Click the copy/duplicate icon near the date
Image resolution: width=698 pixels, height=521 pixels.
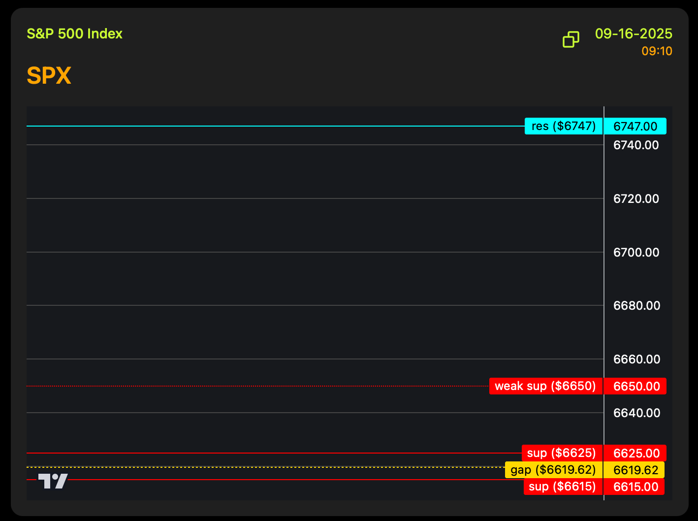pos(571,39)
